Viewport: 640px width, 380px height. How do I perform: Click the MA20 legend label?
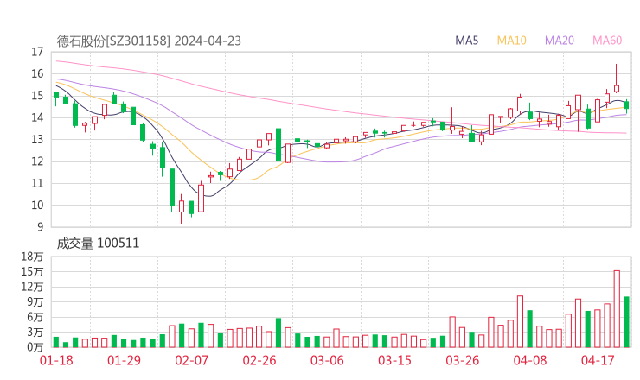tap(560, 41)
